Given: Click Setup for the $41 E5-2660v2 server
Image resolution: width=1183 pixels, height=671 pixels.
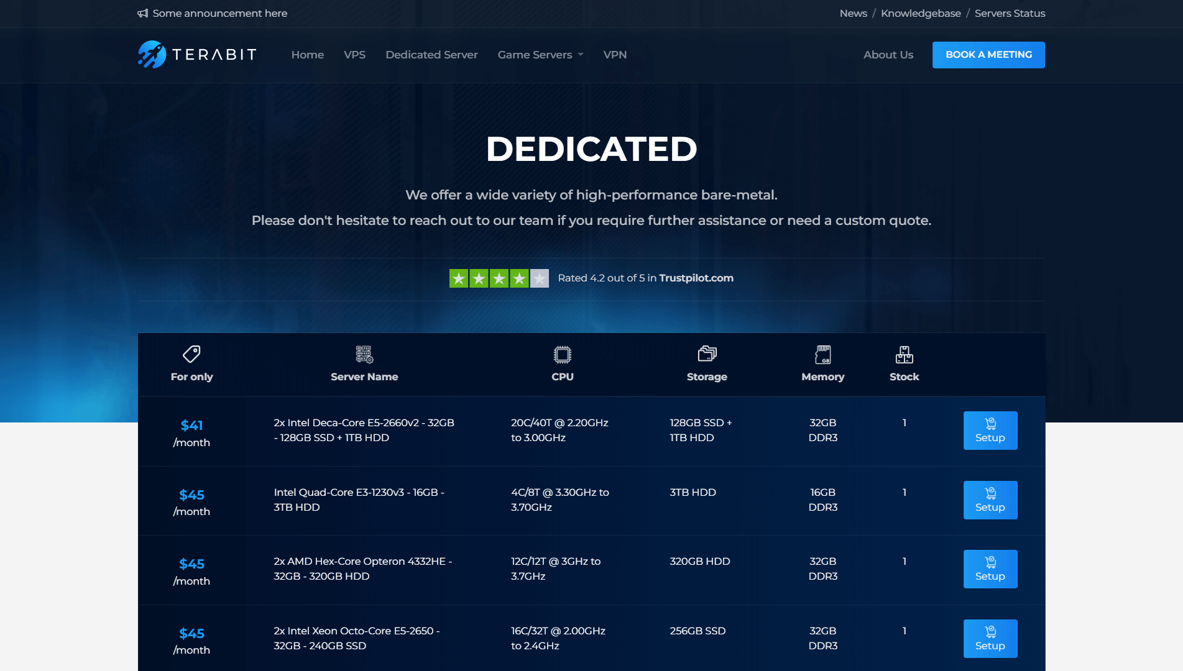Looking at the screenshot, I should point(990,431).
